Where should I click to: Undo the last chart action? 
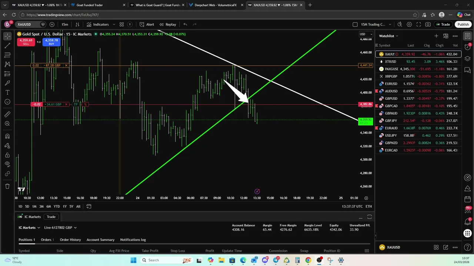click(x=185, y=24)
